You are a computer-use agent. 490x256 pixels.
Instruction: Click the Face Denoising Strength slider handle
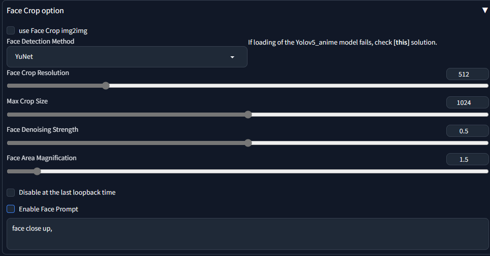248,143
